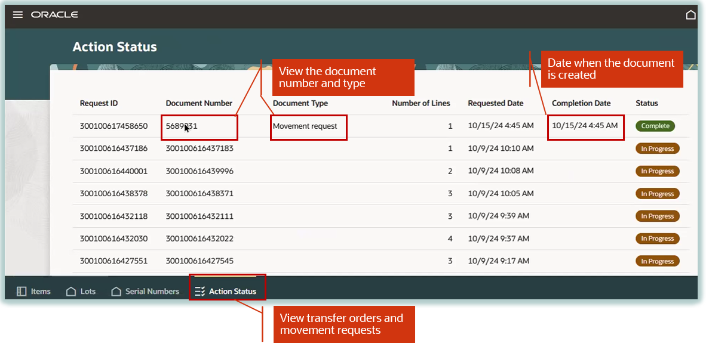Image resolution: width=706 pixels, height=347 pixels.
Task: Click requested date 10/9/24 9:39 AM
Action: tap(498, 216)
